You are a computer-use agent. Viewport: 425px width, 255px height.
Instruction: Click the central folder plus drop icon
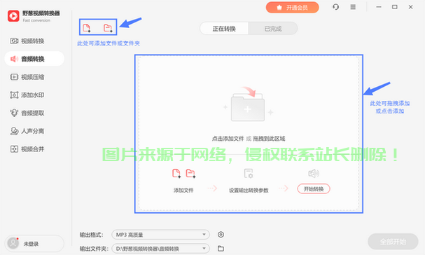pos(248,107)
